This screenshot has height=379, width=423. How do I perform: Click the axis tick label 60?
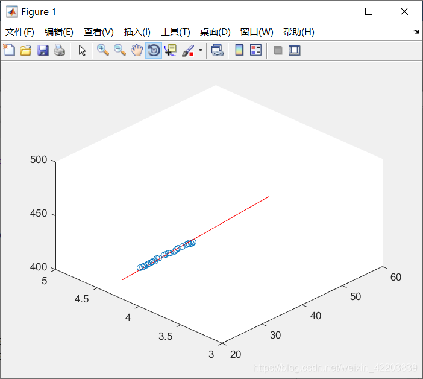coord(396,277)
